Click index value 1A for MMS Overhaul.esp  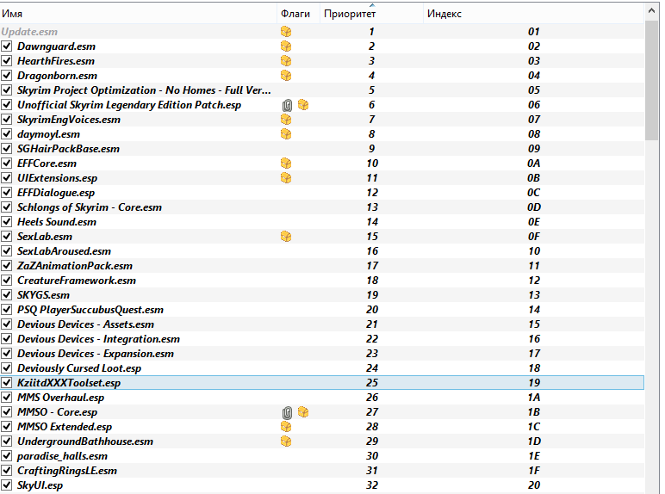(534, 398)
